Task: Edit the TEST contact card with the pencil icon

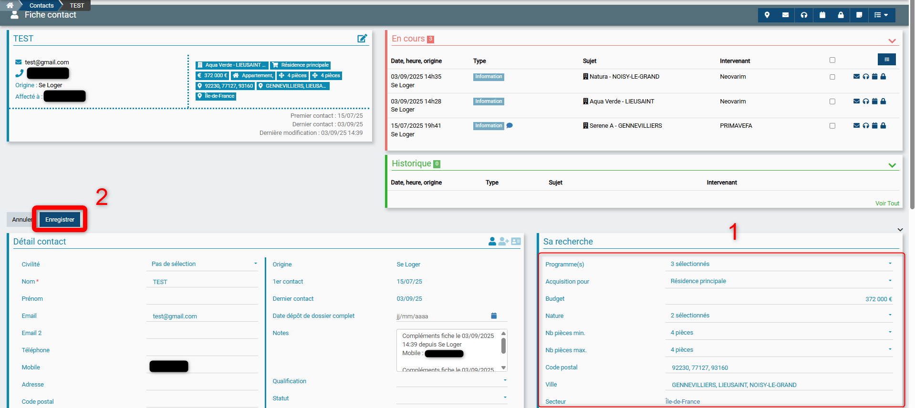Action: [362, 39]
